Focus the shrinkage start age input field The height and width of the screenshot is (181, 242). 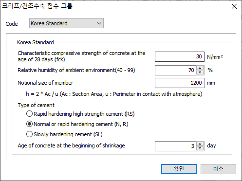175,146
